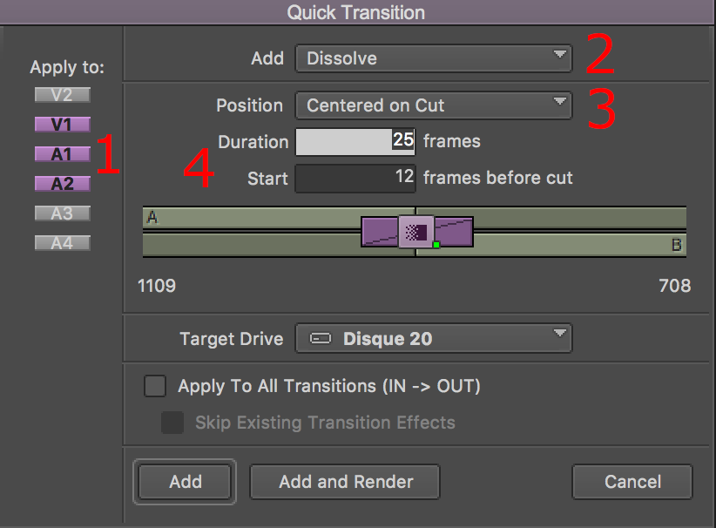Deselect the A2 audio track
The height and width of the screenshot is (528, 716).
coord(62,184)
